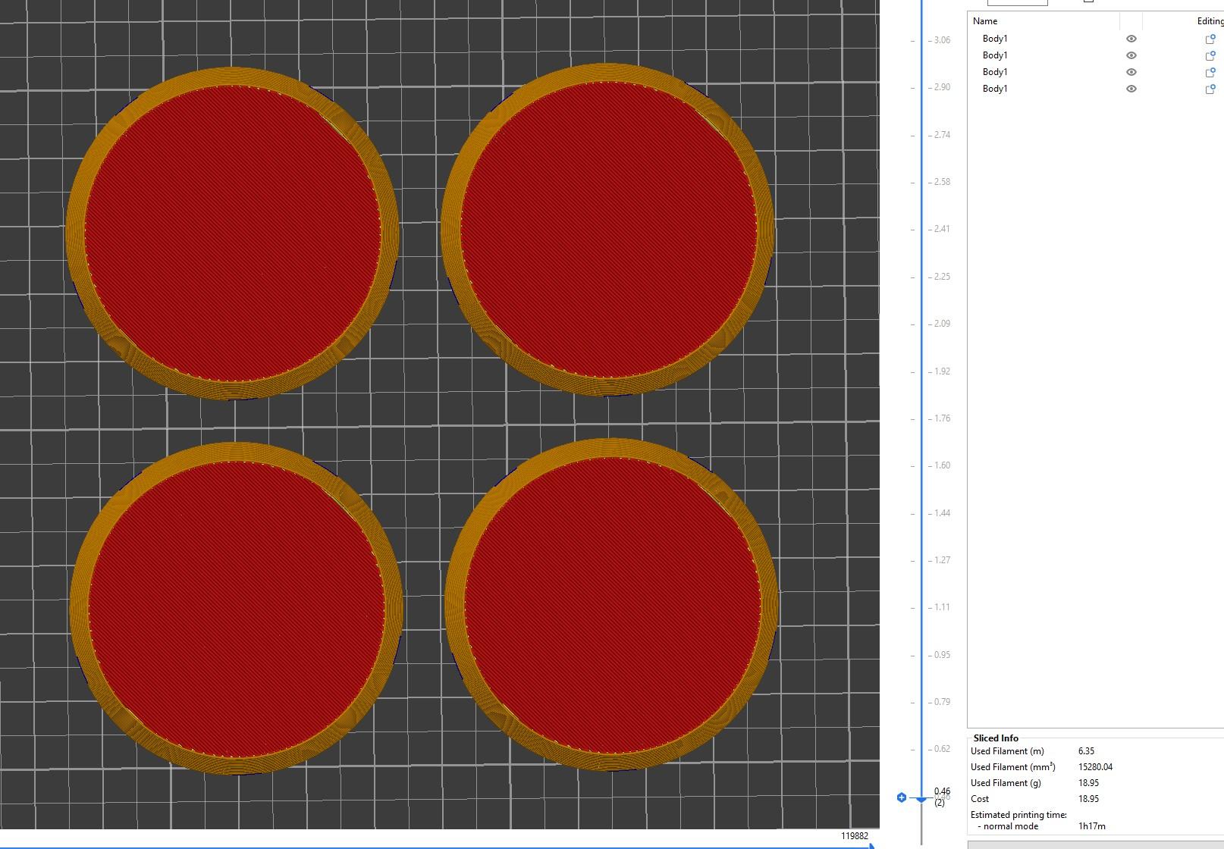Hide the first Body1 object via eye icon
The width and height of the screenshot is (1224, 849).
coord(1131,39)
